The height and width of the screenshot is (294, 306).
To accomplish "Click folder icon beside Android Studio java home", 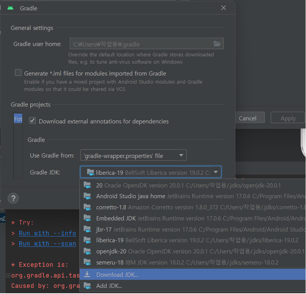I will pos(87,196).
